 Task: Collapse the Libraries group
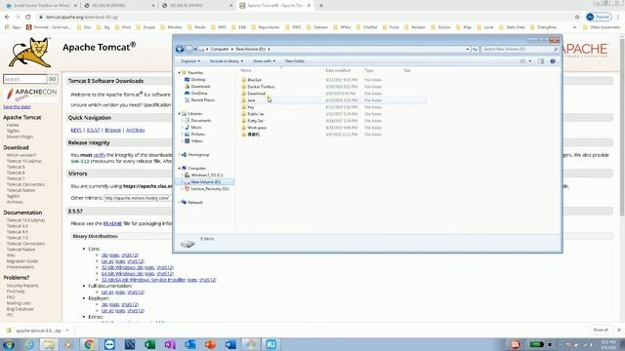pos(179,114)
